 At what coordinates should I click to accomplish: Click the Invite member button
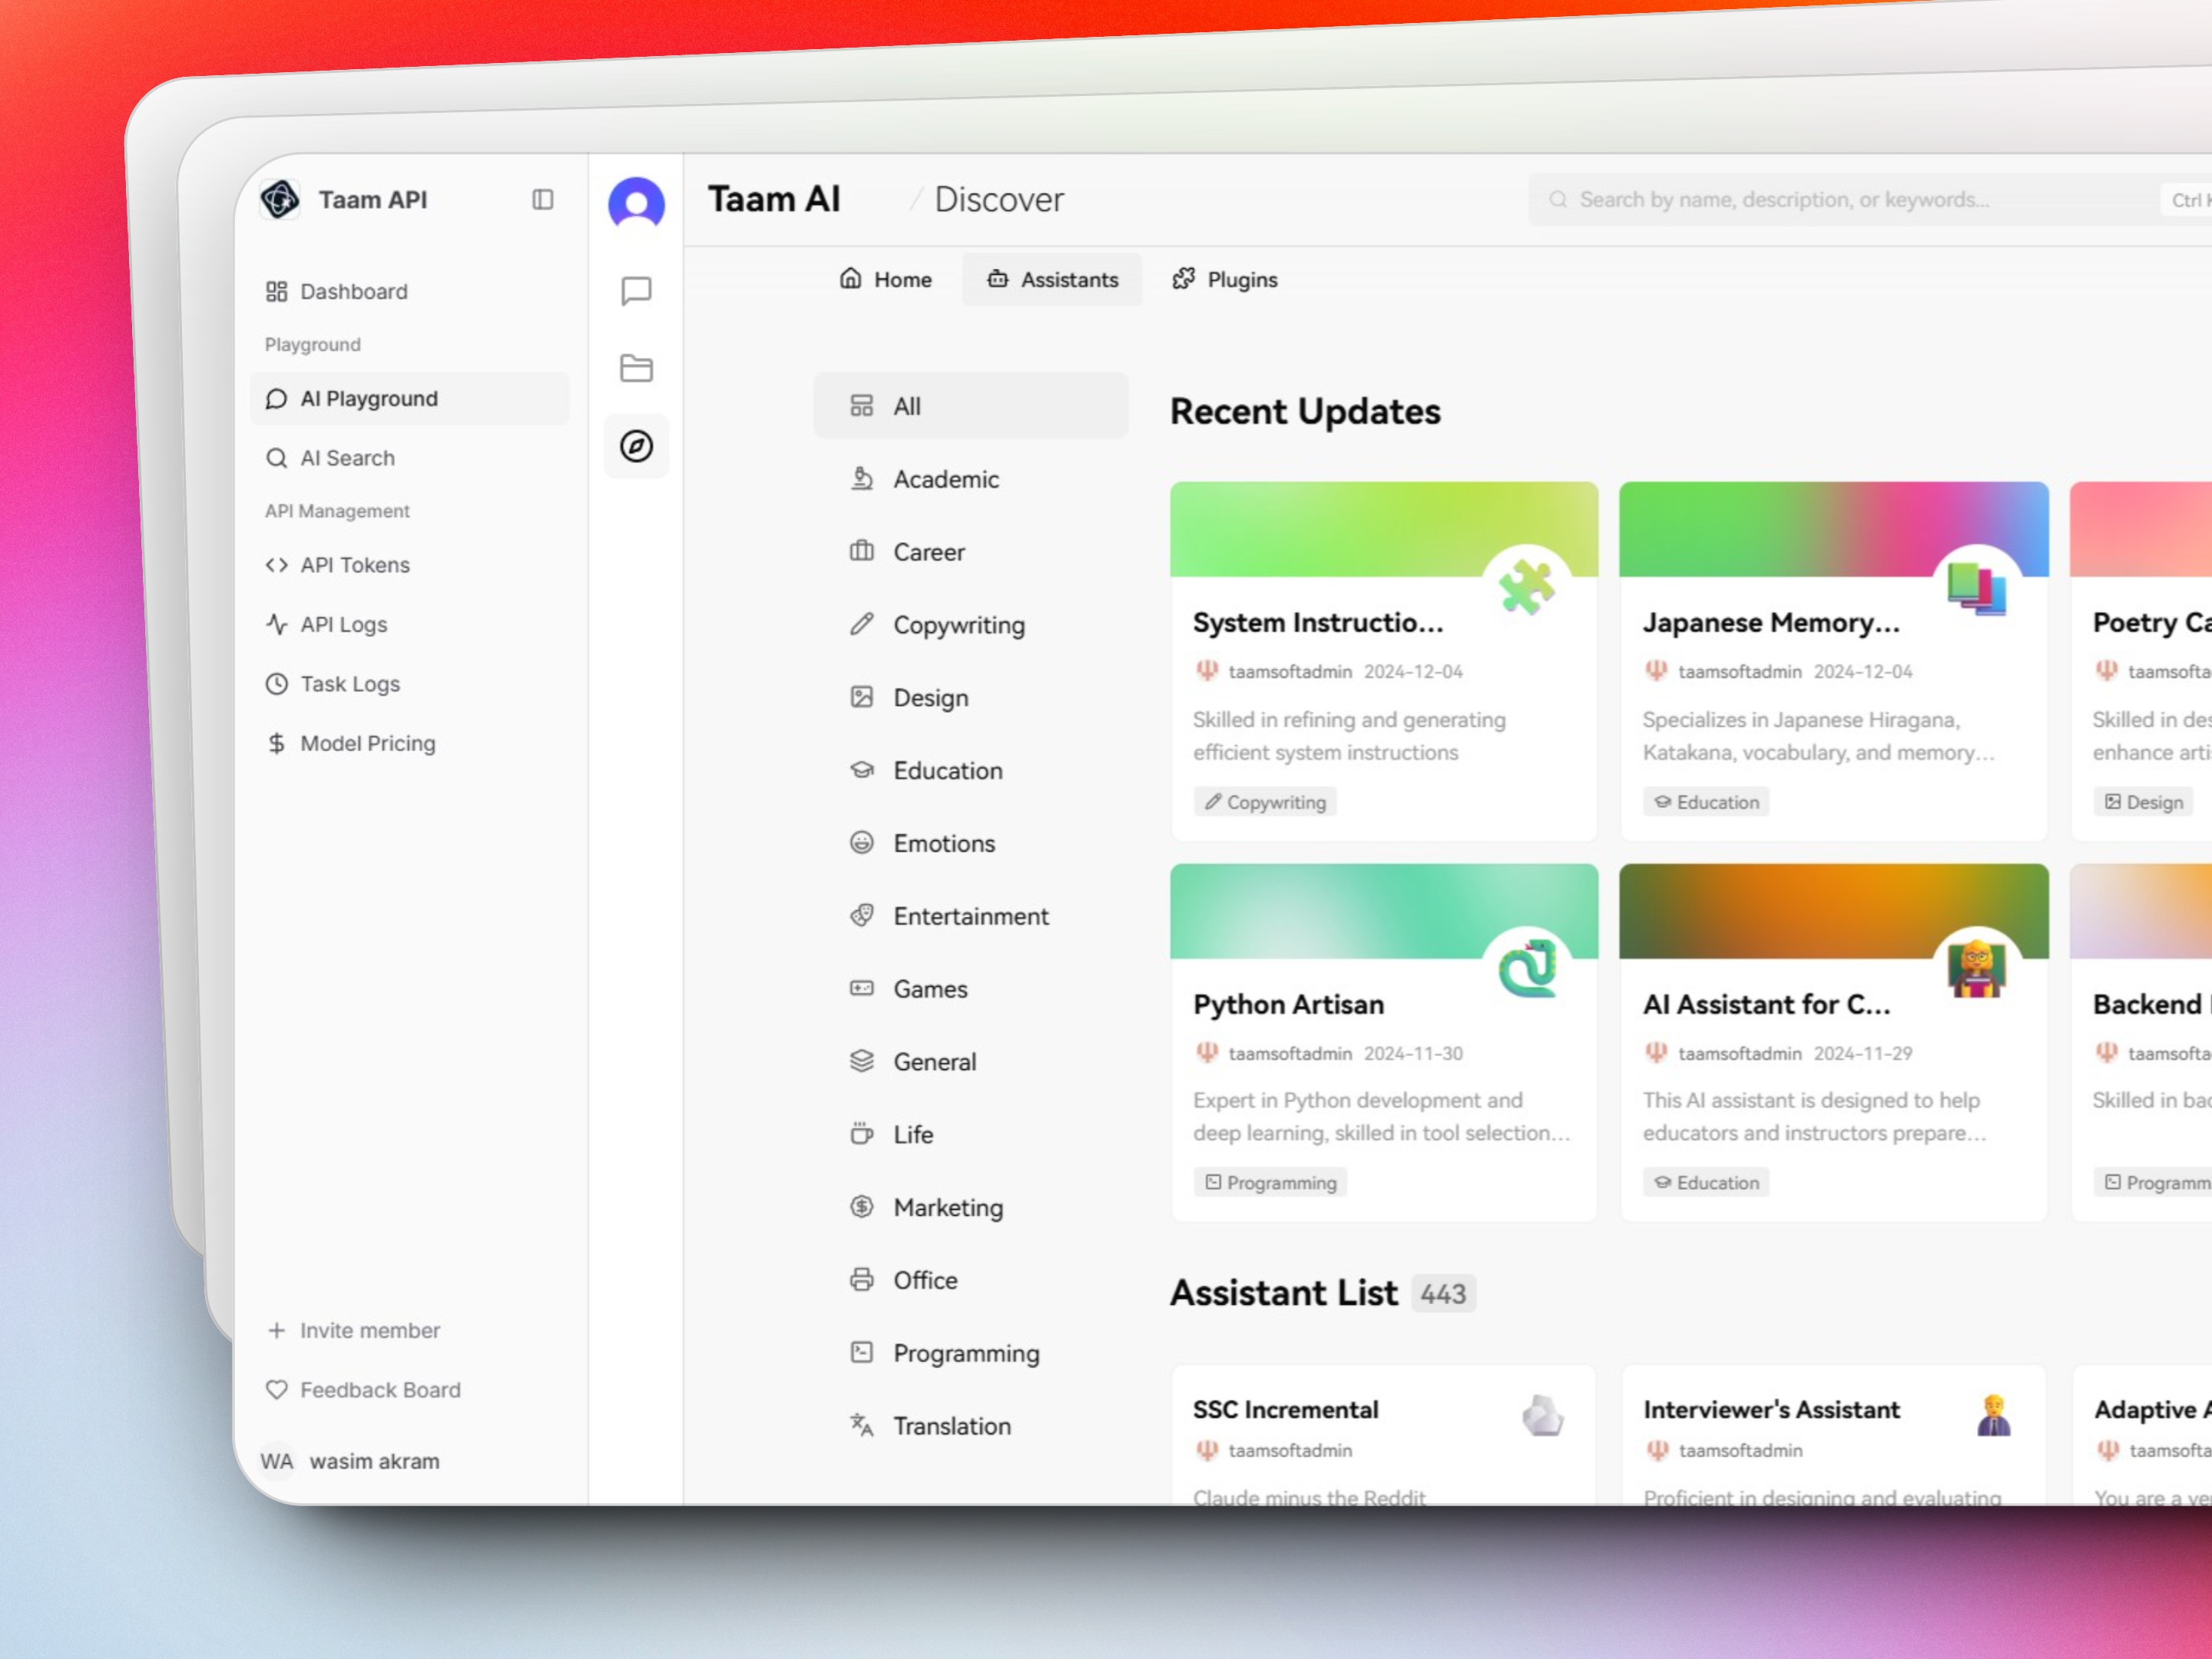pyautogui.click(x=368, y=1330)
